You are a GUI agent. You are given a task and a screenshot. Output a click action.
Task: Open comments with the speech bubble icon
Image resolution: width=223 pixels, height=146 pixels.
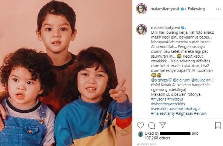(151, 125)
